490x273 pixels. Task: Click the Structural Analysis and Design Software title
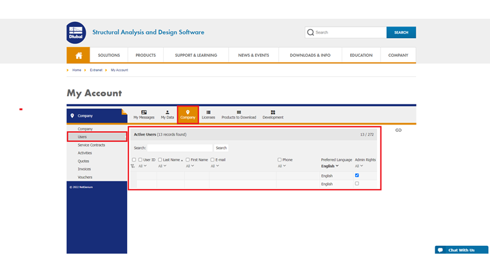click(x=148, y=32)
